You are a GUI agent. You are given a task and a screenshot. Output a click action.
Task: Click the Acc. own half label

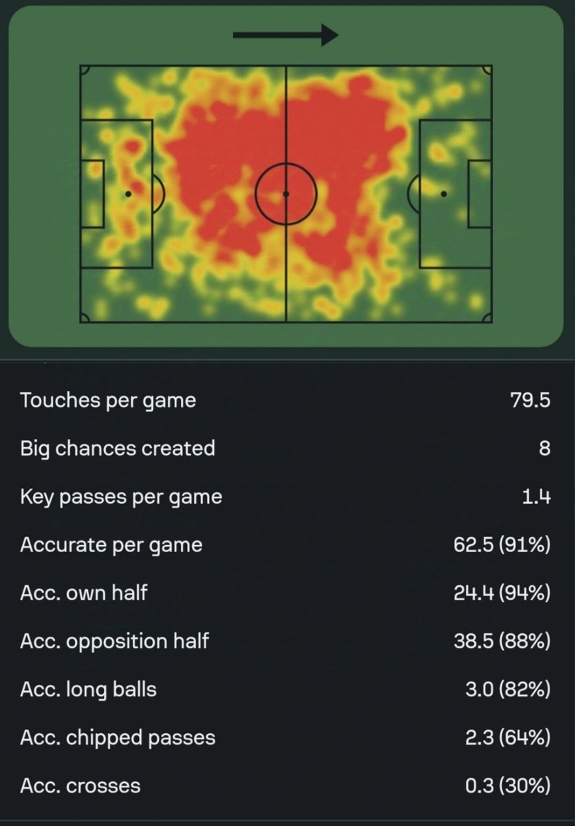pos(84,593)
